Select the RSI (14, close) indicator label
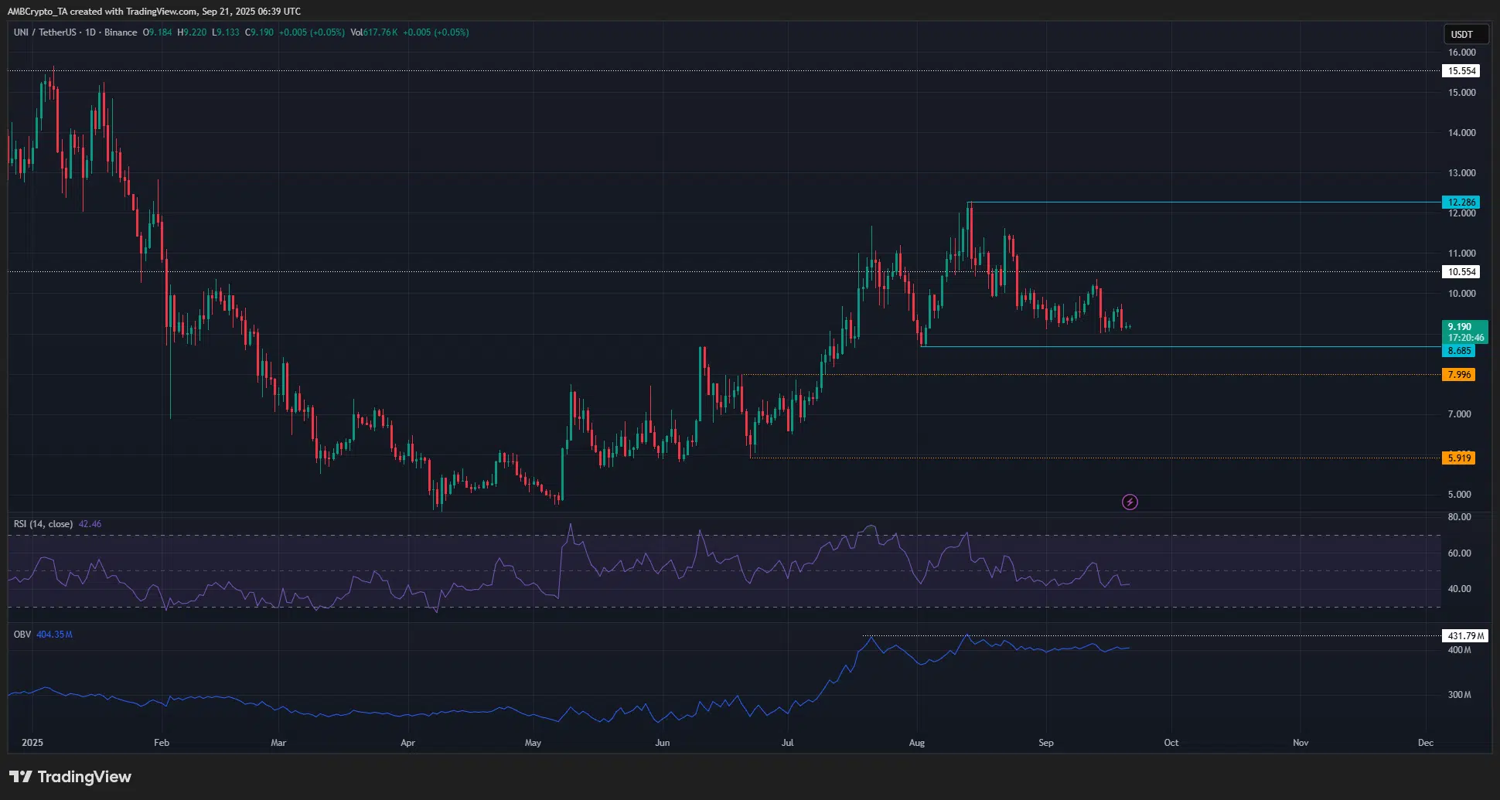 click(43, 524)
